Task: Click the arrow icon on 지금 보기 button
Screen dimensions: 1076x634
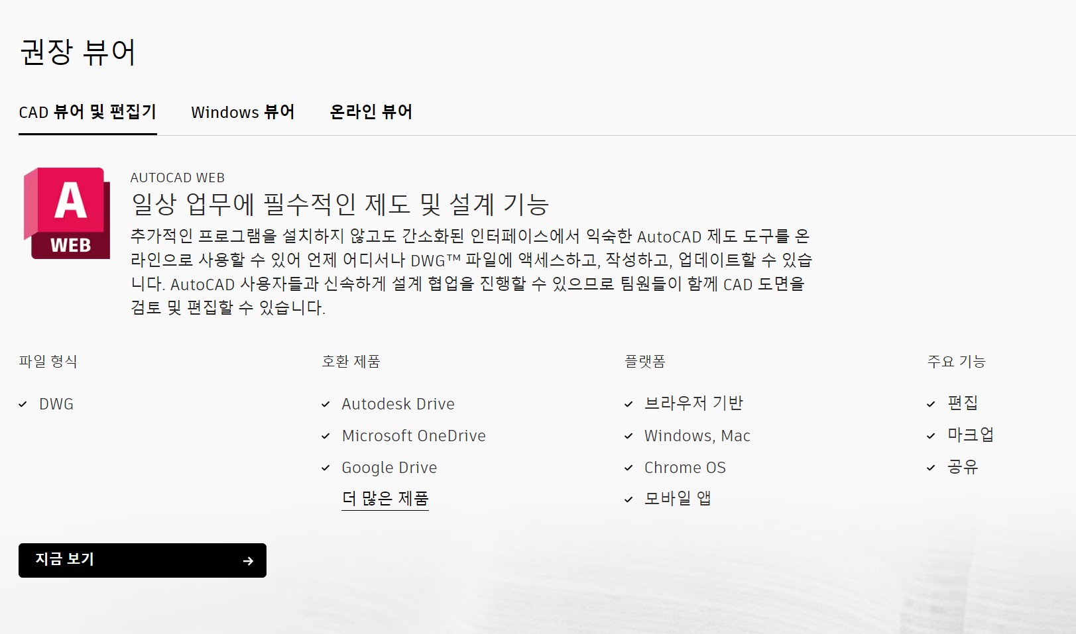Action: pyautogui.click(x=248, y=561)
